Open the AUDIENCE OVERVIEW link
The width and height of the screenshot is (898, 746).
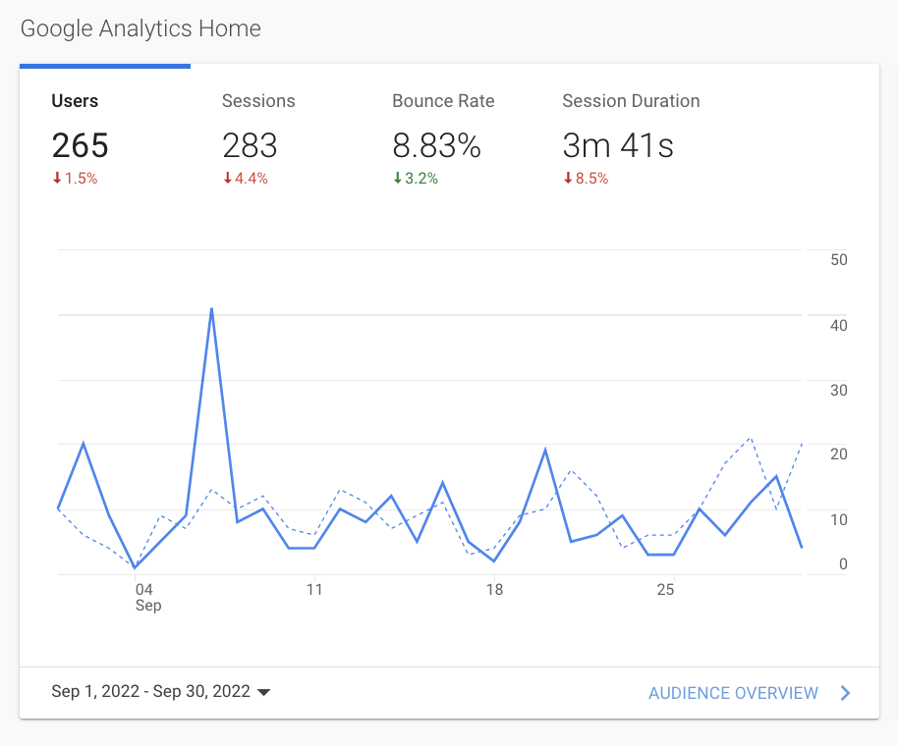tap(733, 693)
